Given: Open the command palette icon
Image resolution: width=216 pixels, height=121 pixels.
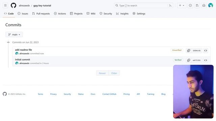Looking at the screenshot, I should [170, 5].
